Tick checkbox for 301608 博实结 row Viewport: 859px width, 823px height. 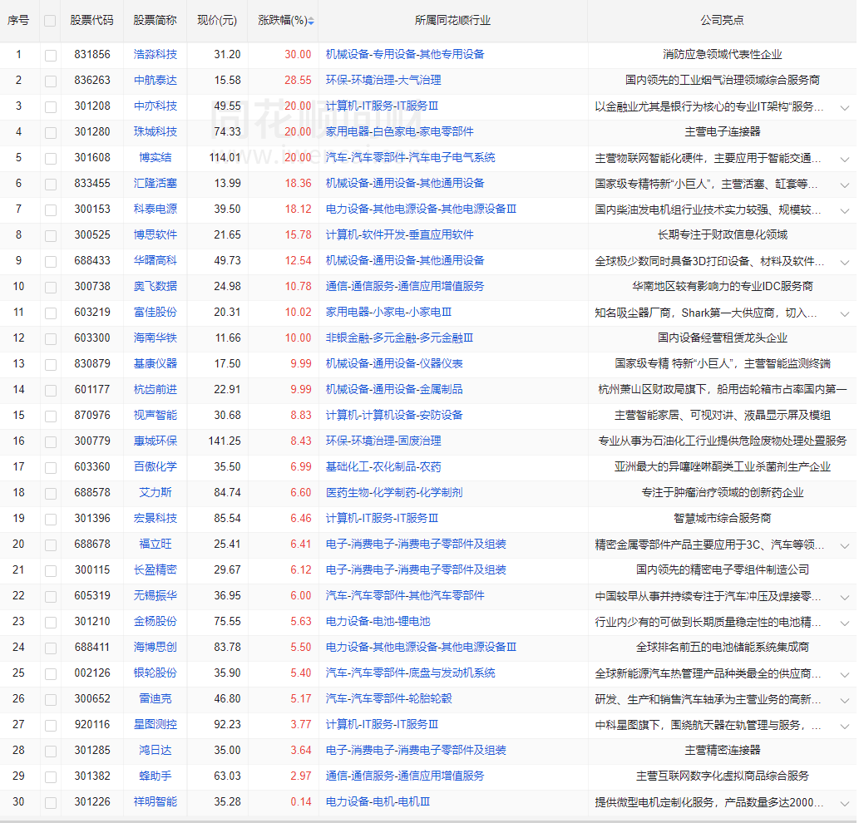click(x=51, y=158)
